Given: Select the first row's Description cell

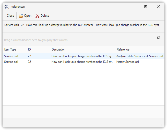Looking at the screenshot, I should pos(82,56).
